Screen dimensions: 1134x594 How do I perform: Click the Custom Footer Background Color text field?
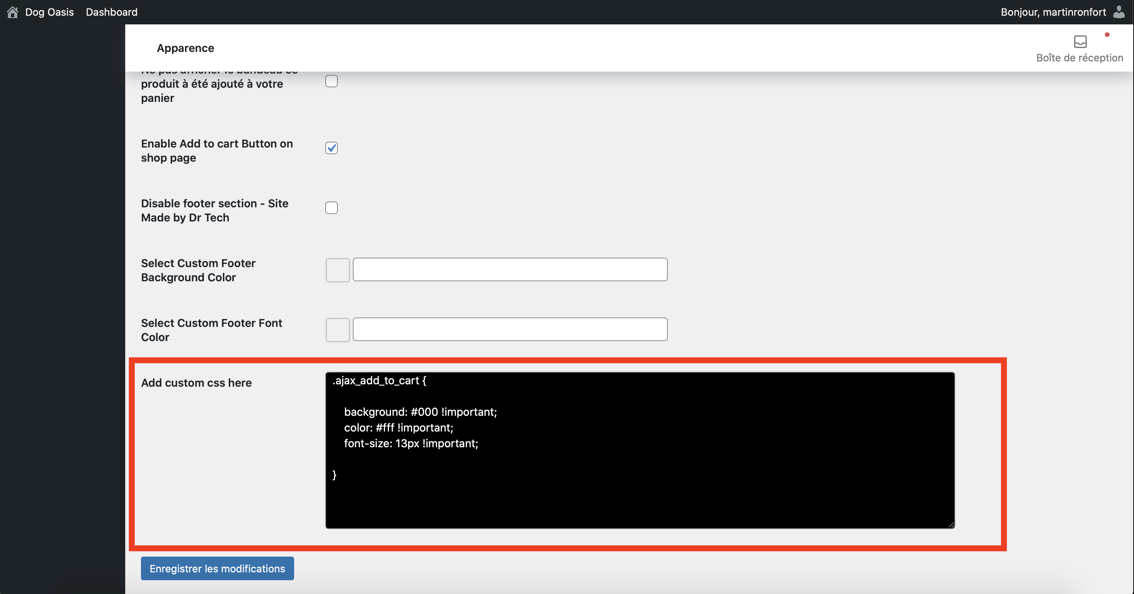pyautogui.click(x=510, y=269)
